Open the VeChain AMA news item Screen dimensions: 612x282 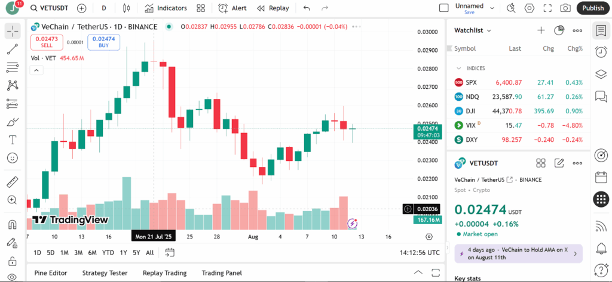tap(518, 253)
